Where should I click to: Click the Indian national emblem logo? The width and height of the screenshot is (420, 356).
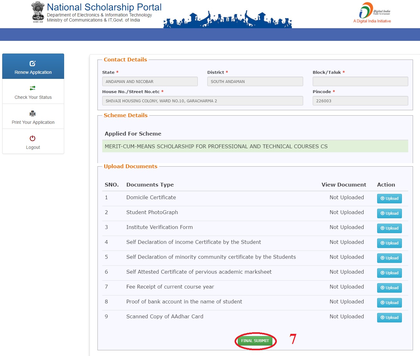(x=38, y=12)
